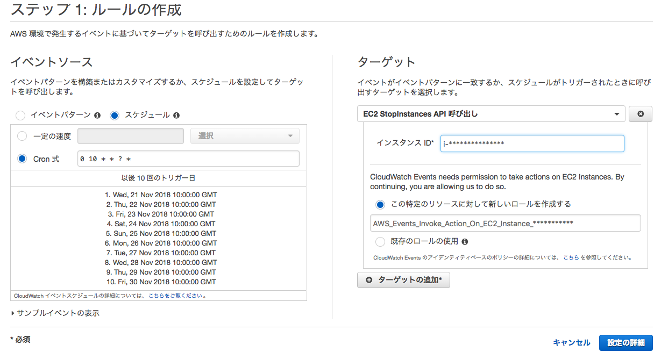The width and height of the screenshot is (661, 352).
Task: Open EC2 StopInstances API 呼び出し target dropdown
Action: [491, 114]
